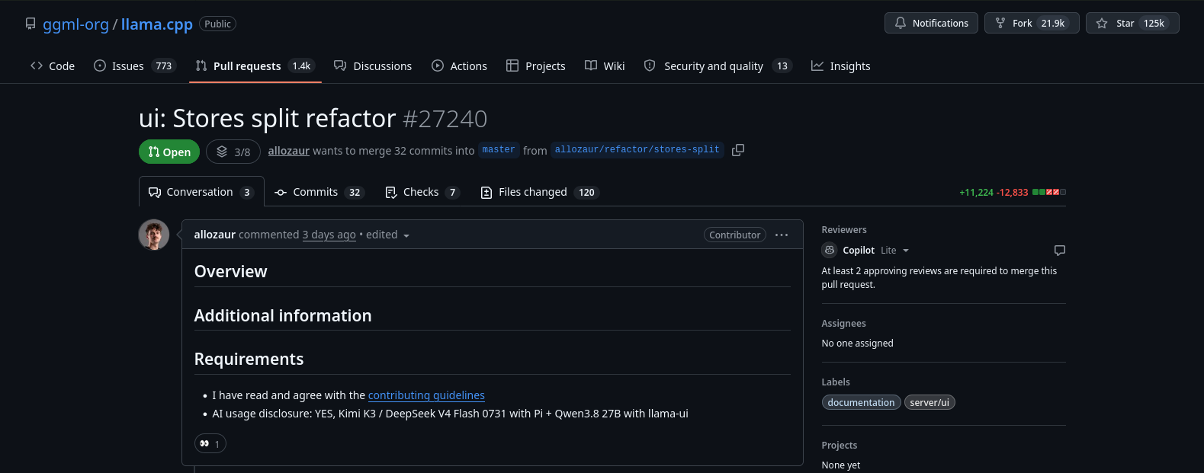Copy the head branch name
Screen dimensions: 1204x473
738,150
